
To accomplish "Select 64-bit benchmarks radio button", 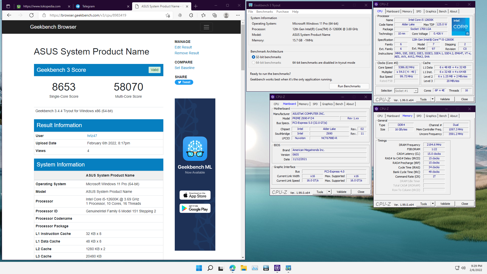I will click(253, 63).
